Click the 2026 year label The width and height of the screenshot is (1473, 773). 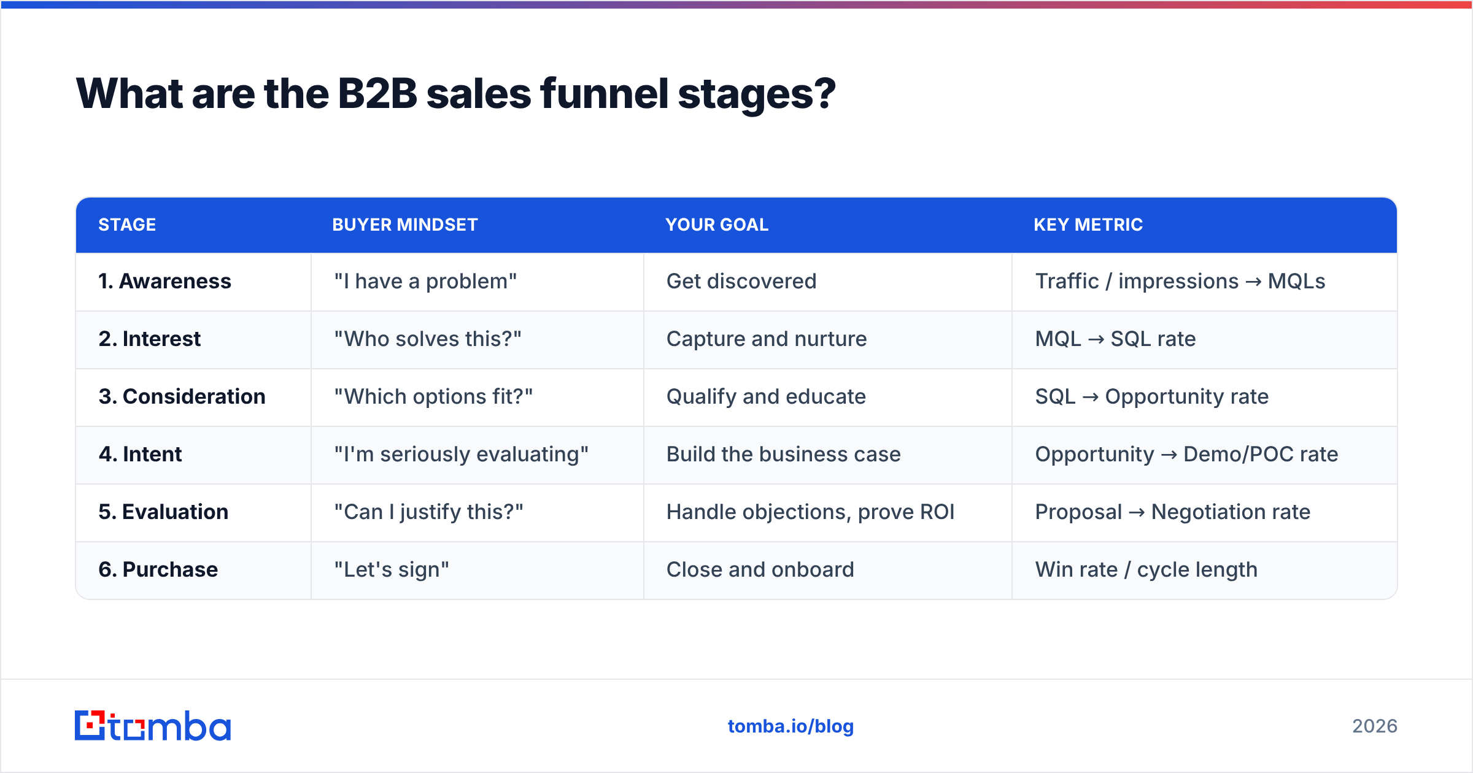tap(1375, 726)
